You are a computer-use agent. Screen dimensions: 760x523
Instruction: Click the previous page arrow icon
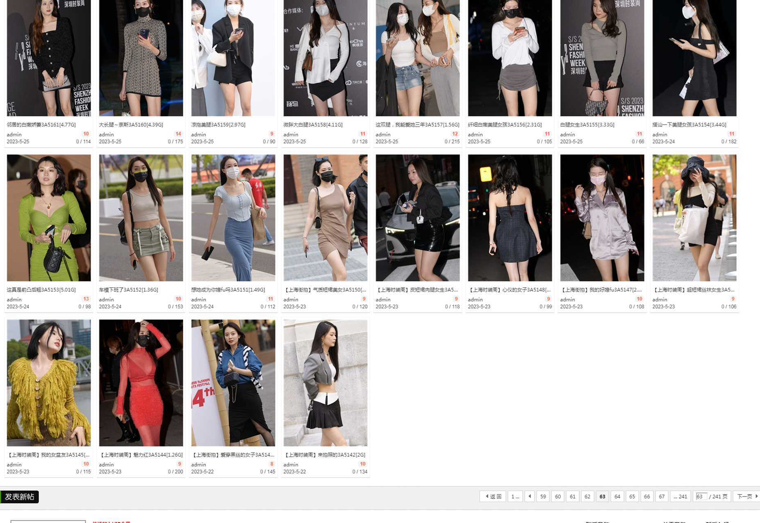click(x=530, y=496)
